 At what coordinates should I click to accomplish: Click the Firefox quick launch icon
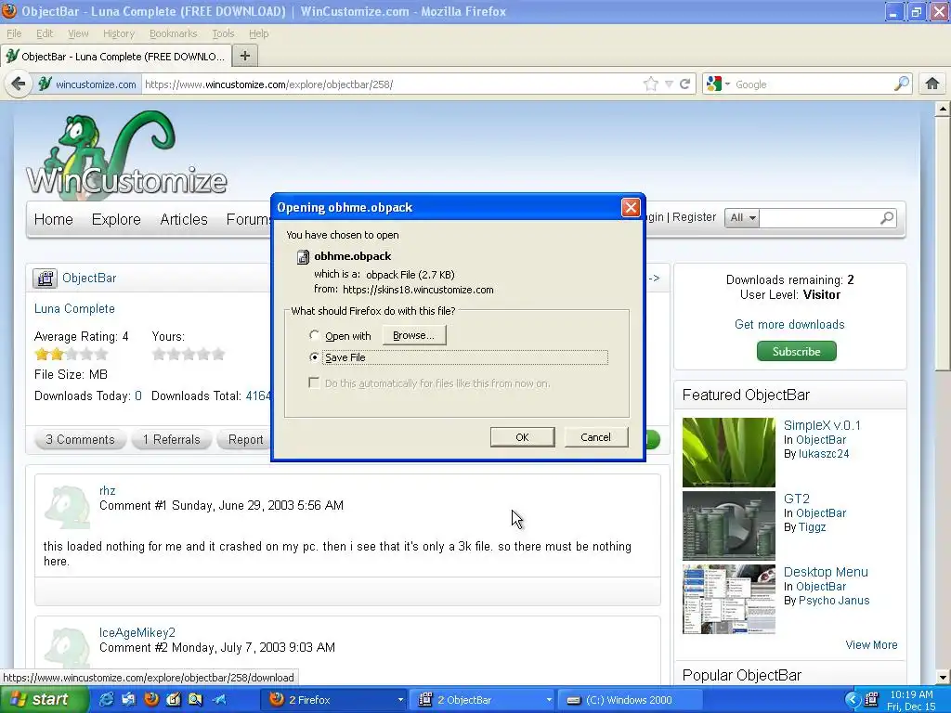[151, 699]
